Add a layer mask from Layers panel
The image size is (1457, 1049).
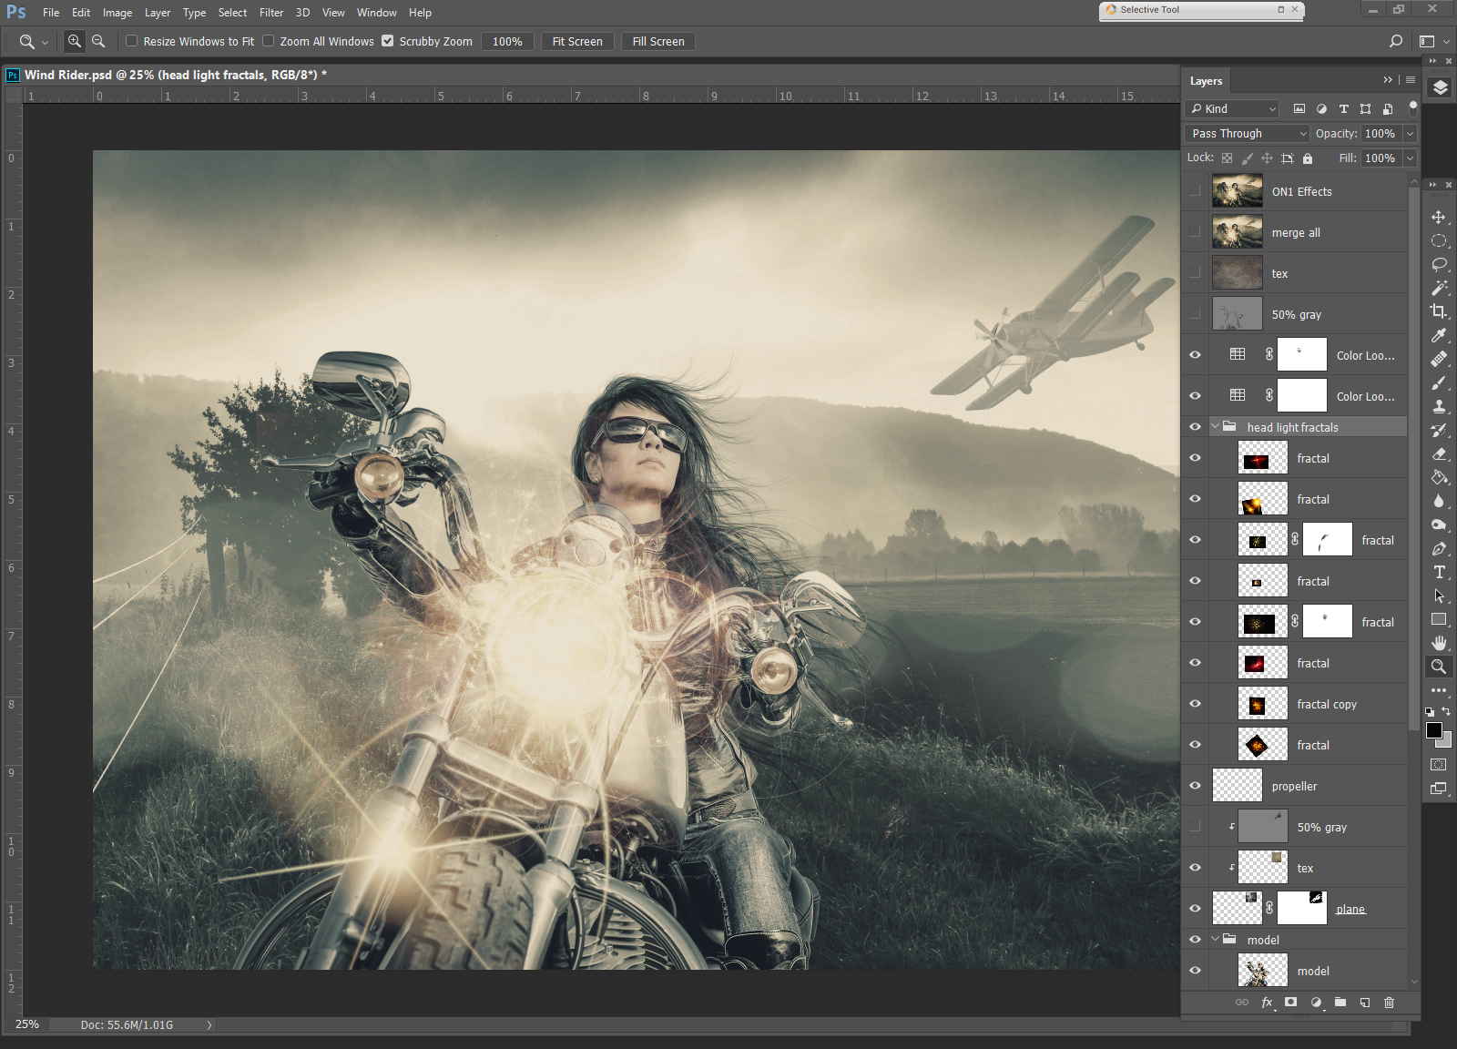point(1290,1003)
